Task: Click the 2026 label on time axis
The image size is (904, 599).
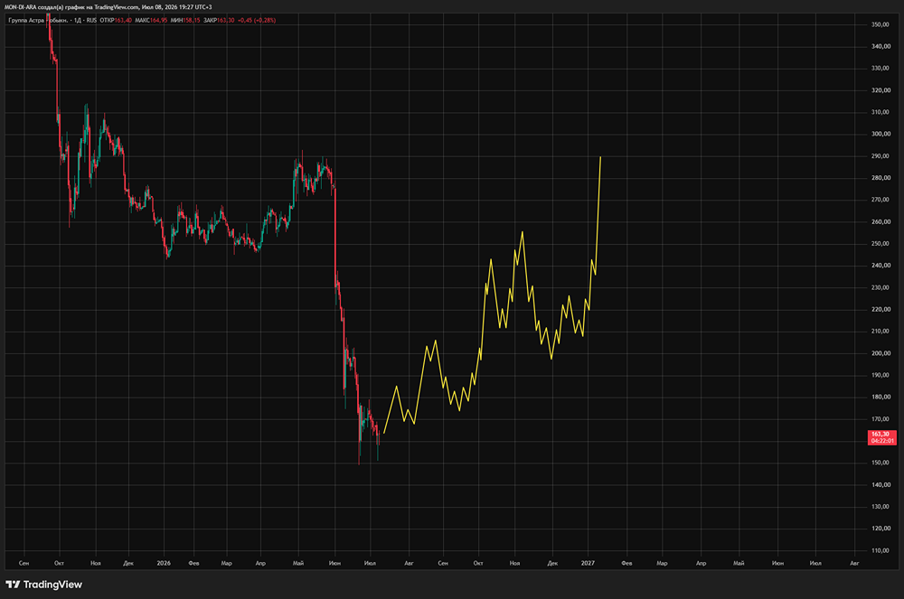Action: [164, 563]
